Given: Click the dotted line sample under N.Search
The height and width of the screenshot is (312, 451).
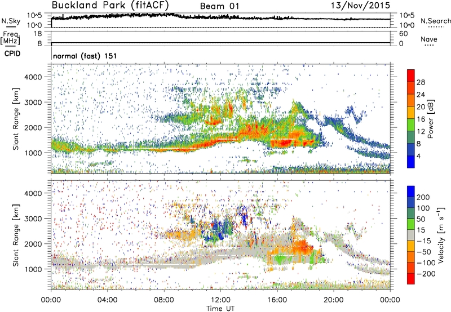Looking at the screenshot, I should (x=436, y=26).
